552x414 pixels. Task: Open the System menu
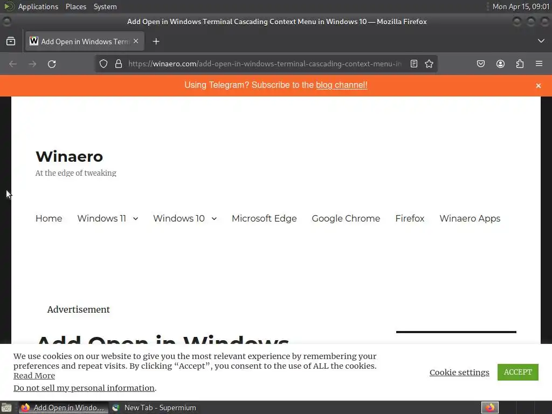coord(105,6)
